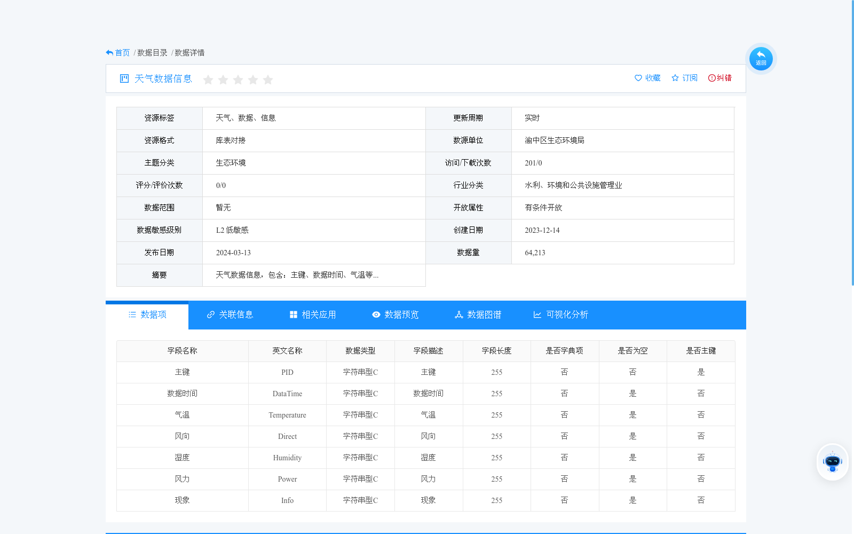Screen dimensions: 854x534
Task: Switch to the 关联信息 tab
Action: pyautogui.click(x=230, y=315)
